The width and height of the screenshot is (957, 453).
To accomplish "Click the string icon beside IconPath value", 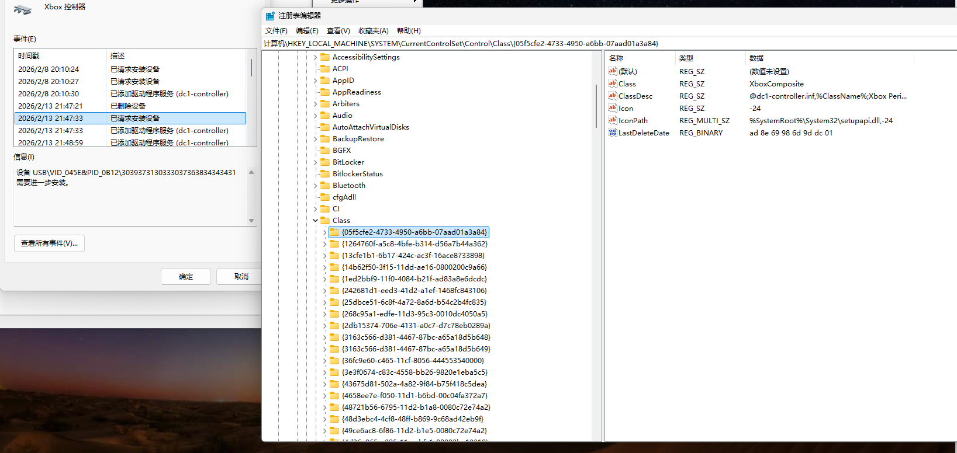I will (613, 120).
